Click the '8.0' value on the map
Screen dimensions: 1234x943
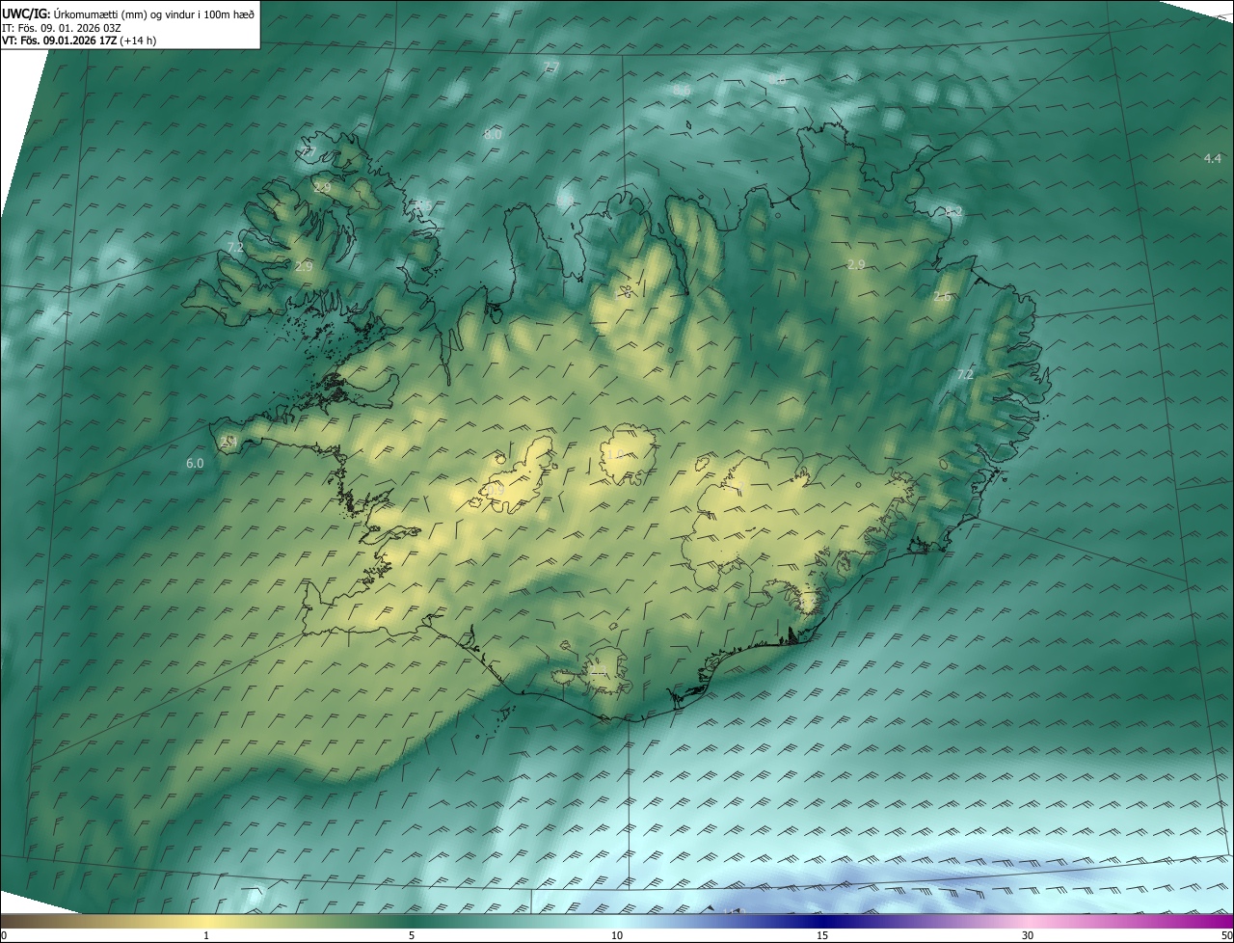click(x=493, y=134)
